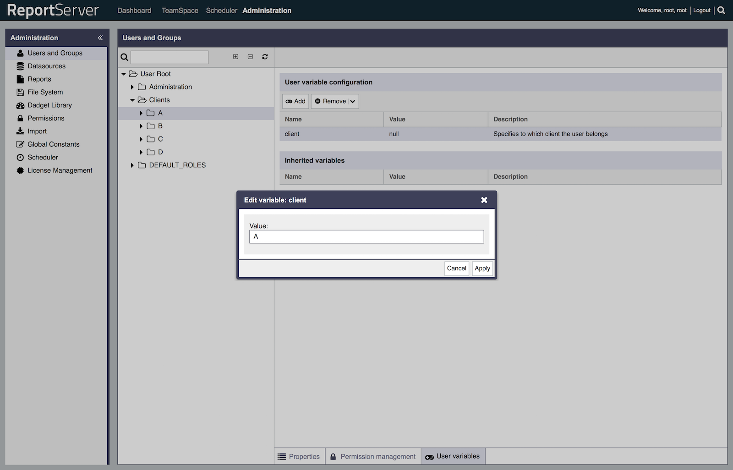
Task: Click the Logout link
Action: [x=702, y=10]
